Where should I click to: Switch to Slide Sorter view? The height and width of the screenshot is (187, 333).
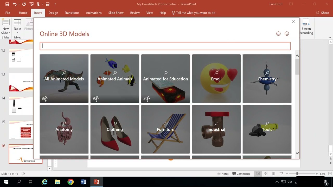[x=266, y=174]
